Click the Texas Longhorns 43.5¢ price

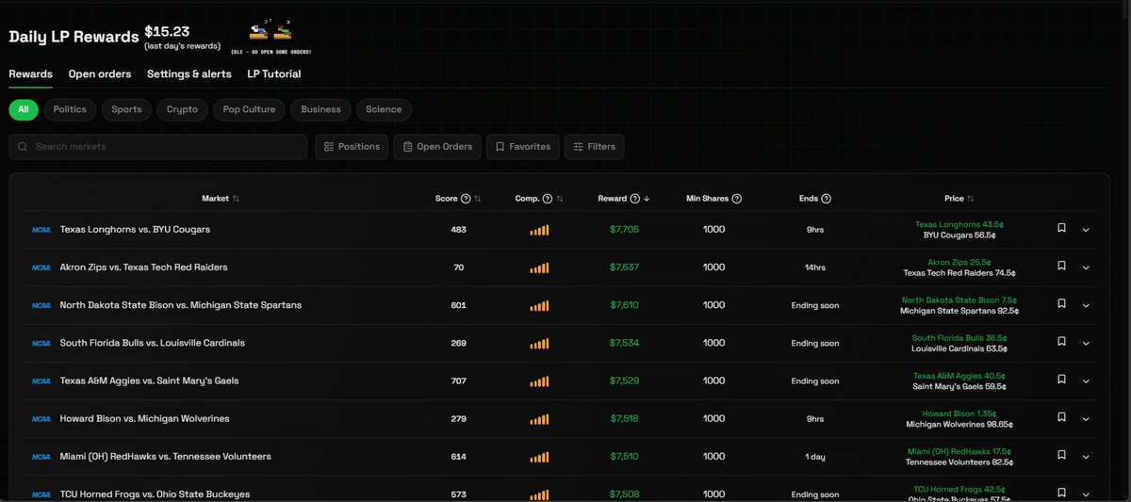tap(959, 224)
